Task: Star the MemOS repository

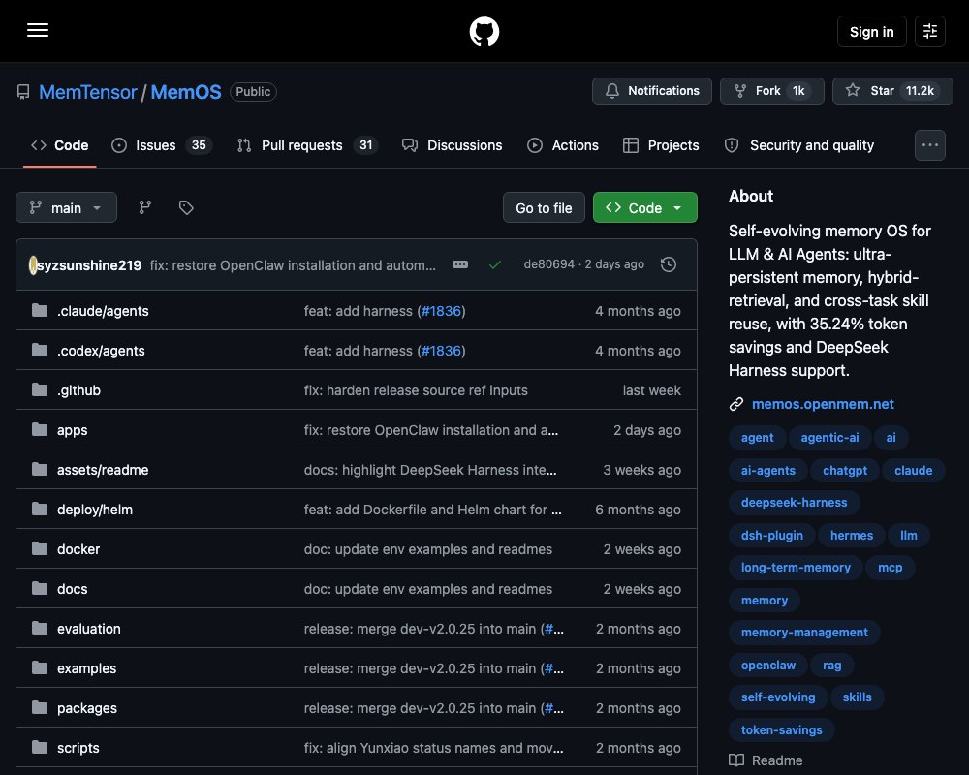Action: pos(892,91)
